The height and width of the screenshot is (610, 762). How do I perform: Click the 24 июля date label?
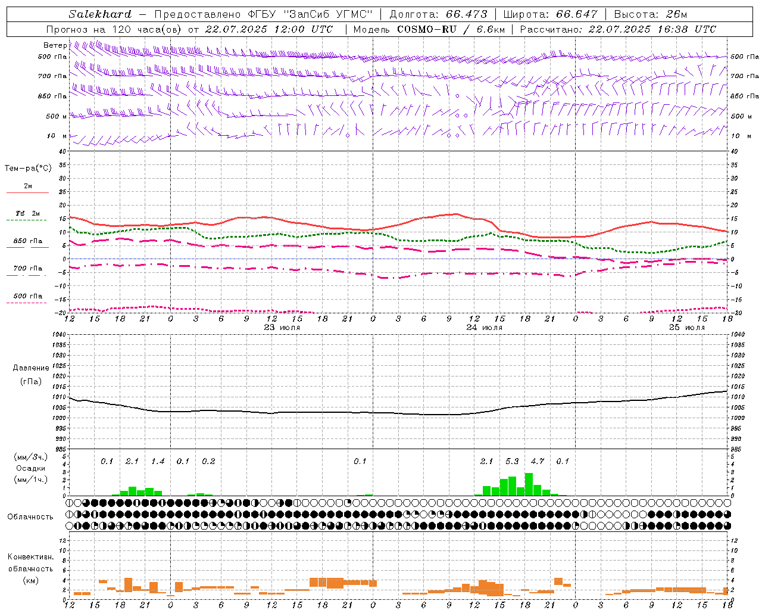(484, 328)
